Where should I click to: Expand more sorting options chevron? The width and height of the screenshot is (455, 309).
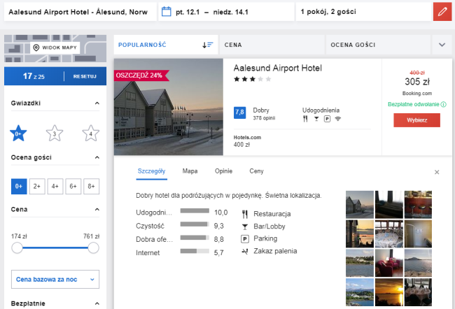tap(442, 45)
